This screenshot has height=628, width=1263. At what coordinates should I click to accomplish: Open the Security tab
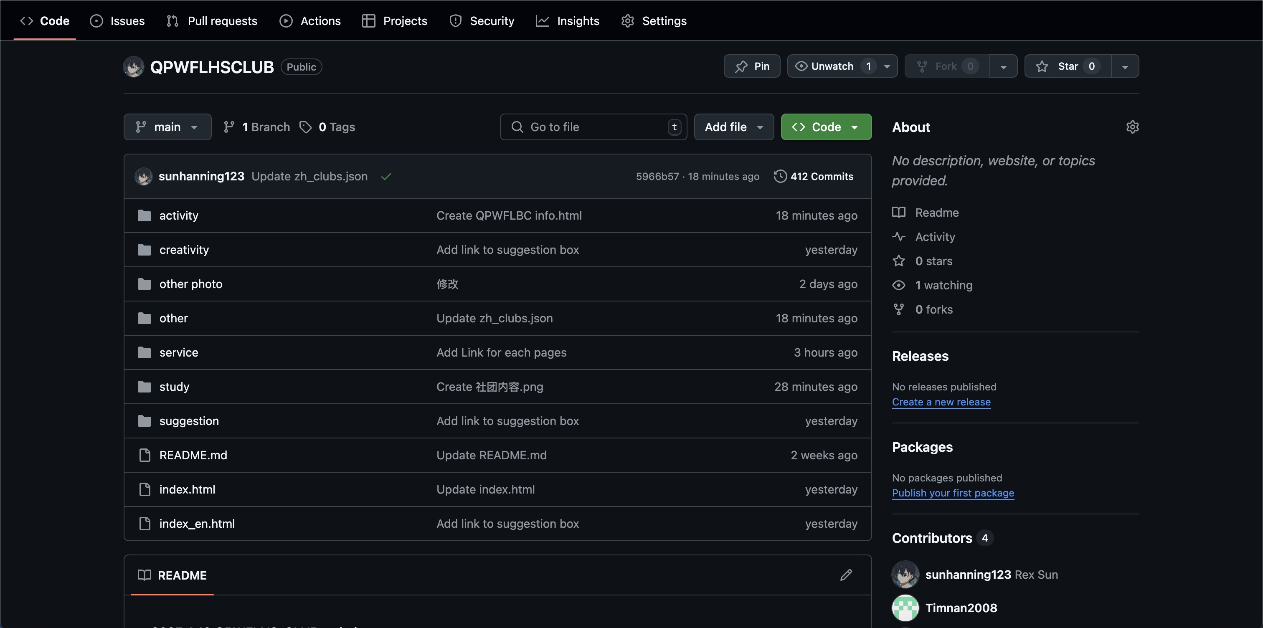[482, 20]
